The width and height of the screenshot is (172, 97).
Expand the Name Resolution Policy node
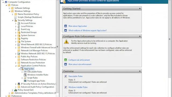point(13,14)
